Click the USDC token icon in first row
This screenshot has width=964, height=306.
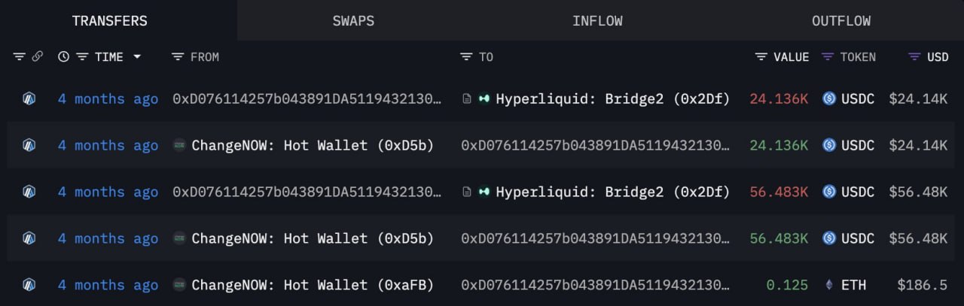(829, 98)
